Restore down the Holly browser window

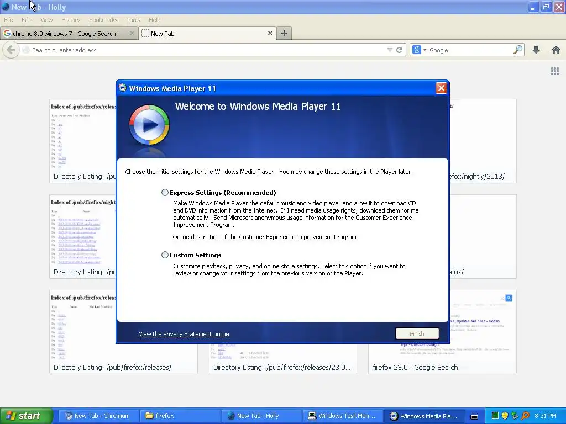pos(546,7)
